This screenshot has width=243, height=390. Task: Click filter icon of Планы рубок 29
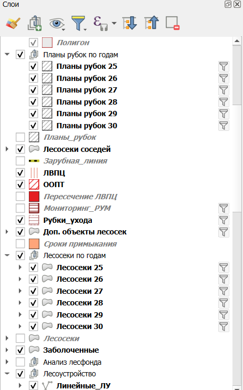(x=224, y=114)
